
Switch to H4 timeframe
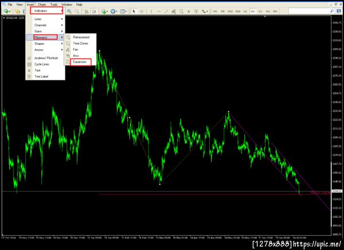pyautogui.click(x=253, y=11)
